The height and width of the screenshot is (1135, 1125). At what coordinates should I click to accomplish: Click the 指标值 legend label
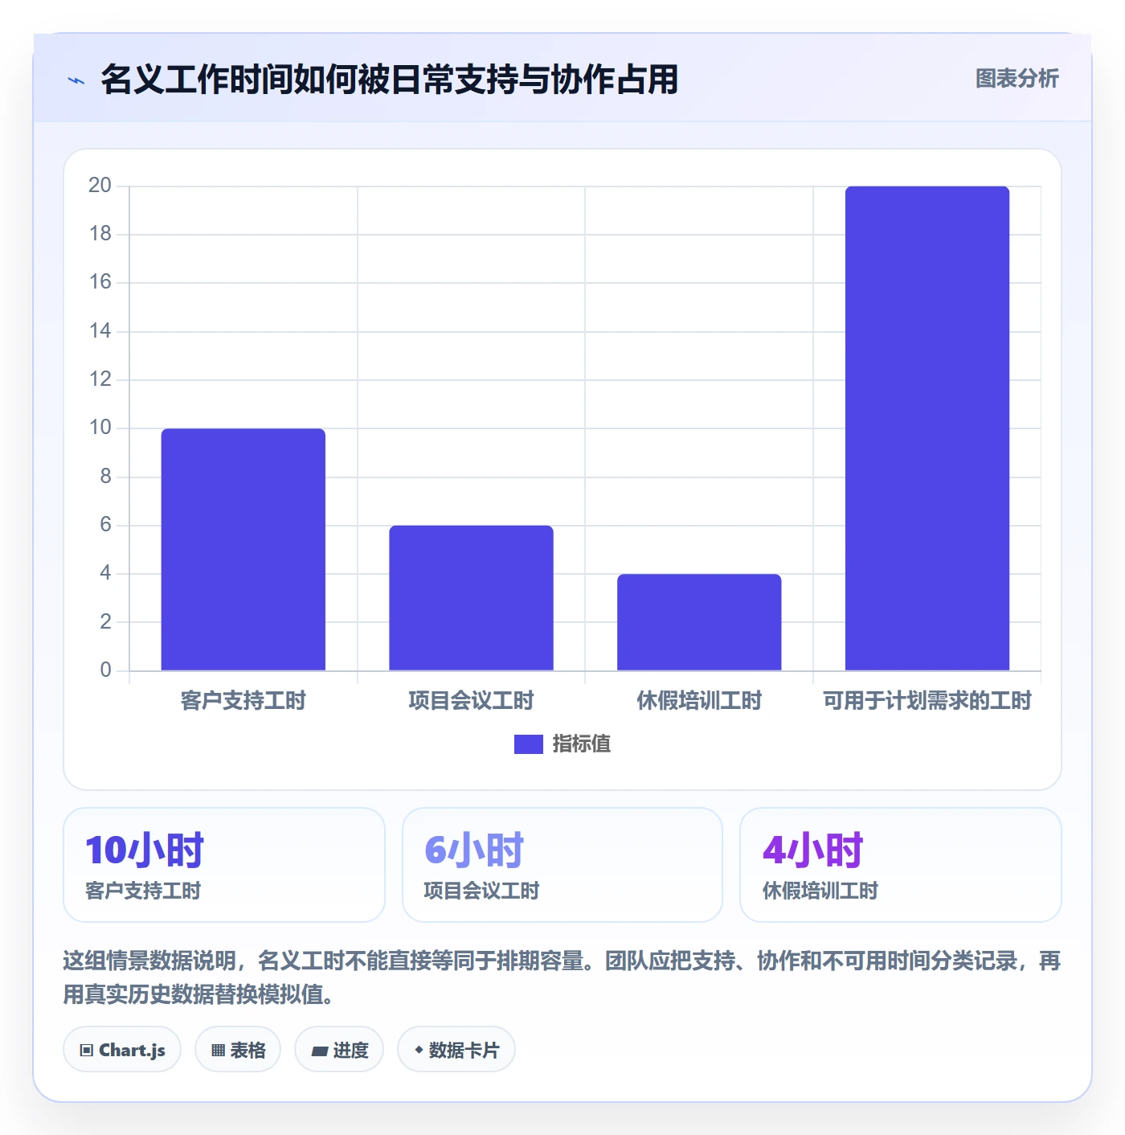tap(582, 744)
